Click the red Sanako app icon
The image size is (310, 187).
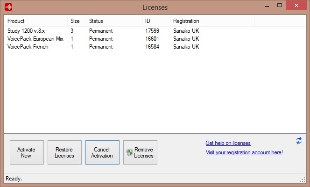[8, 7]
